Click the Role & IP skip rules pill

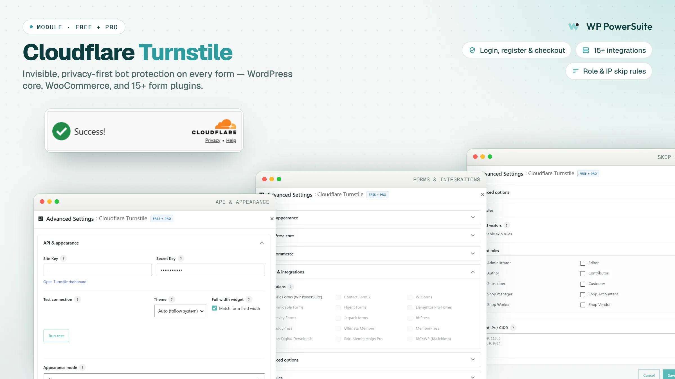coord(609,71)
